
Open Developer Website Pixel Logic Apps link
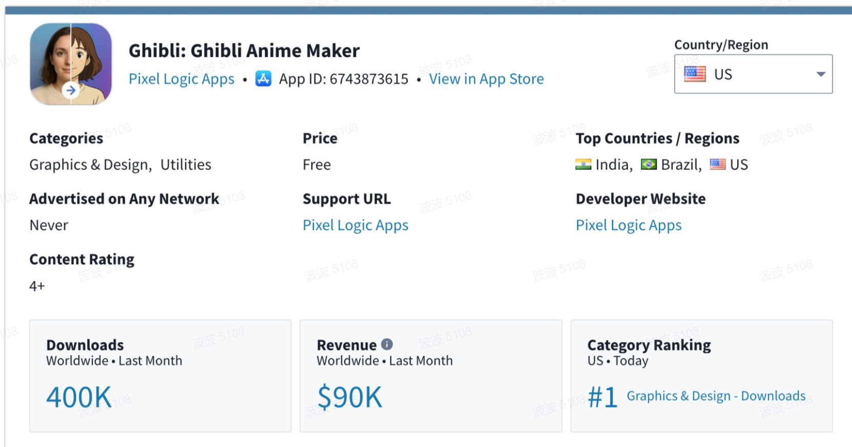[629, 225]
